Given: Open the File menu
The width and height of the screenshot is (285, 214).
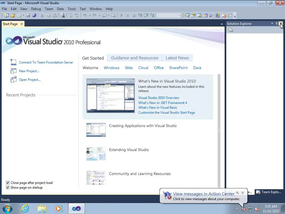Looking at the screenshot, I should tap(4, 9).
